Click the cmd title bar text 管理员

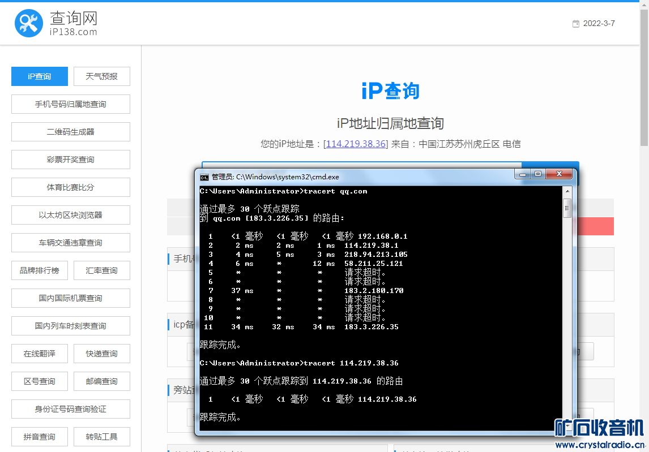[223, 177]
